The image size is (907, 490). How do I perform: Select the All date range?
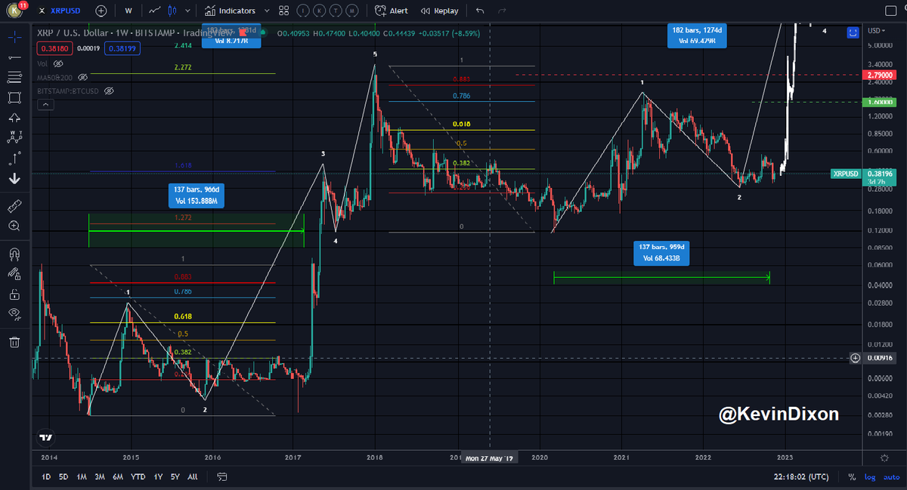click(193, 476)
